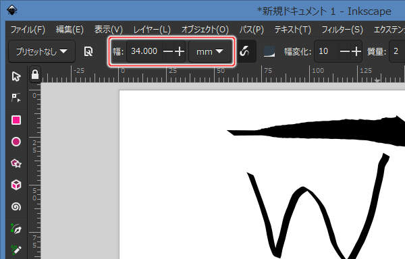The image size is (405, 259).
Task: Toggle pressure-sensitive width button
Action: [244, 51]
